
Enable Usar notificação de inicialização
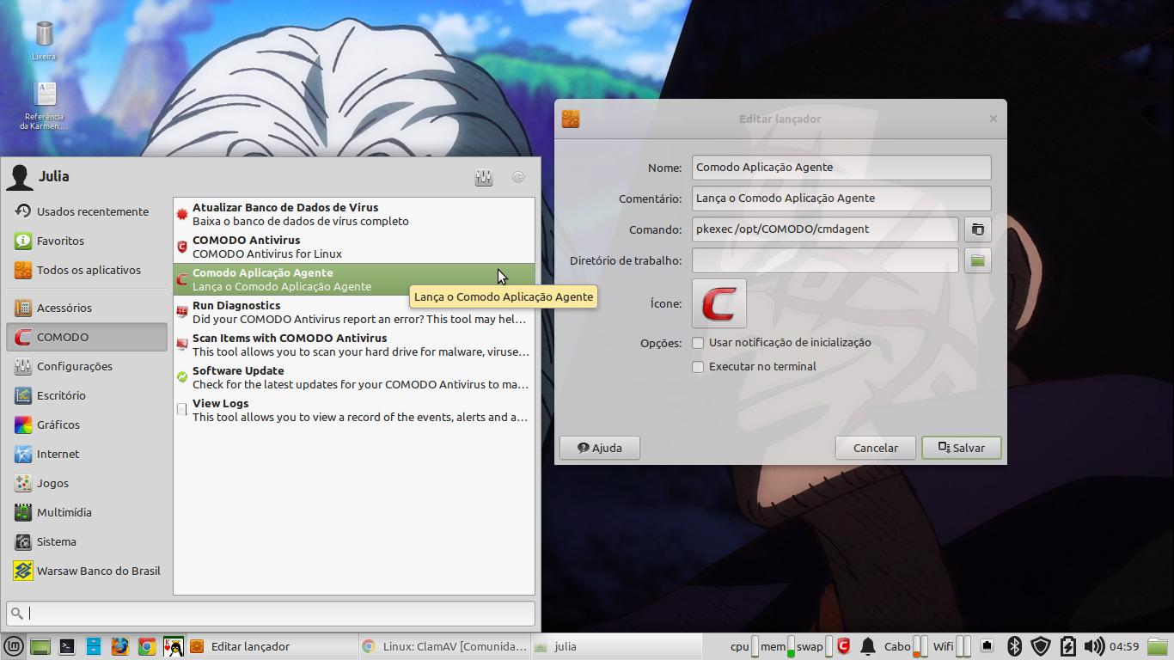click(698, 343)
